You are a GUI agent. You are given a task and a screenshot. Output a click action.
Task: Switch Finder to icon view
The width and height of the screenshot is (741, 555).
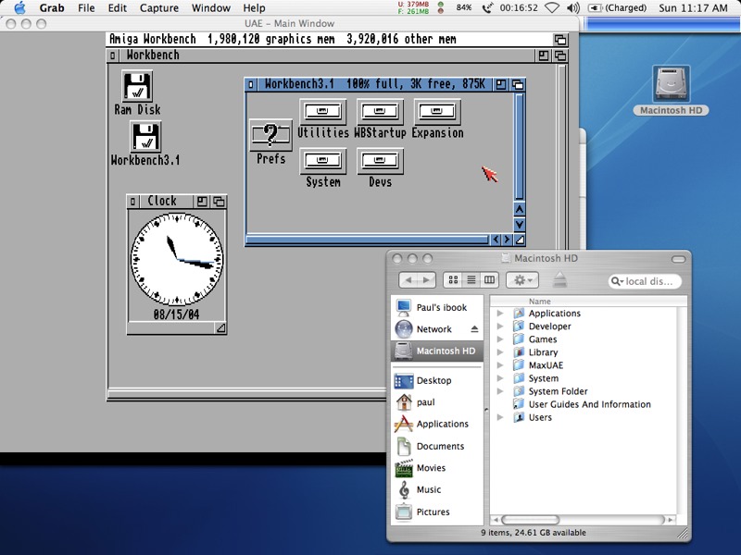[453, 280]
